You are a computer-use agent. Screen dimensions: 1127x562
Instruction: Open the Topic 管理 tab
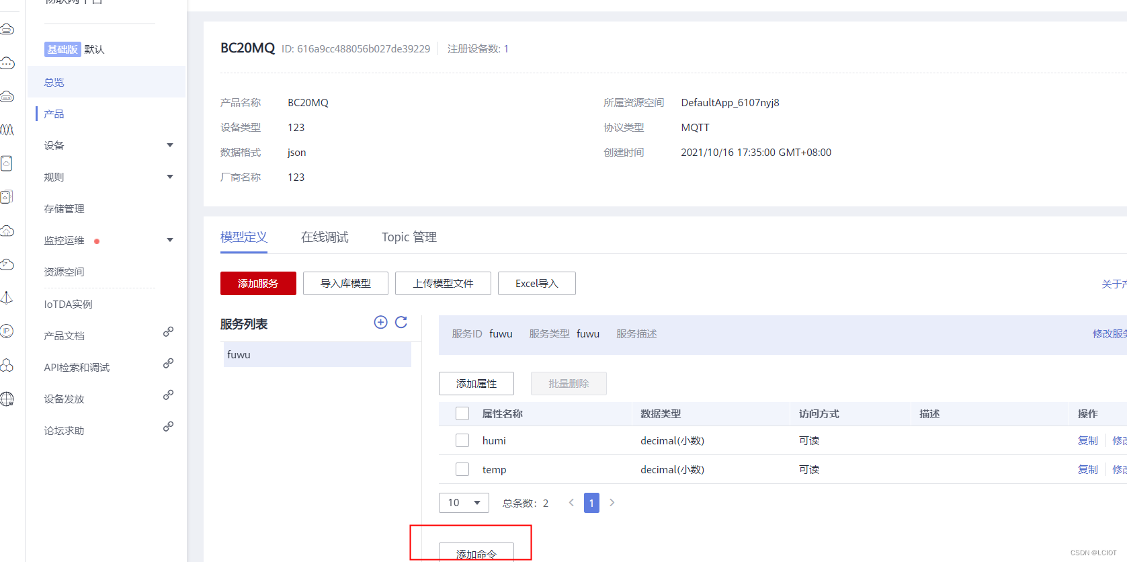pyautogui.click(x=409, y=237)
